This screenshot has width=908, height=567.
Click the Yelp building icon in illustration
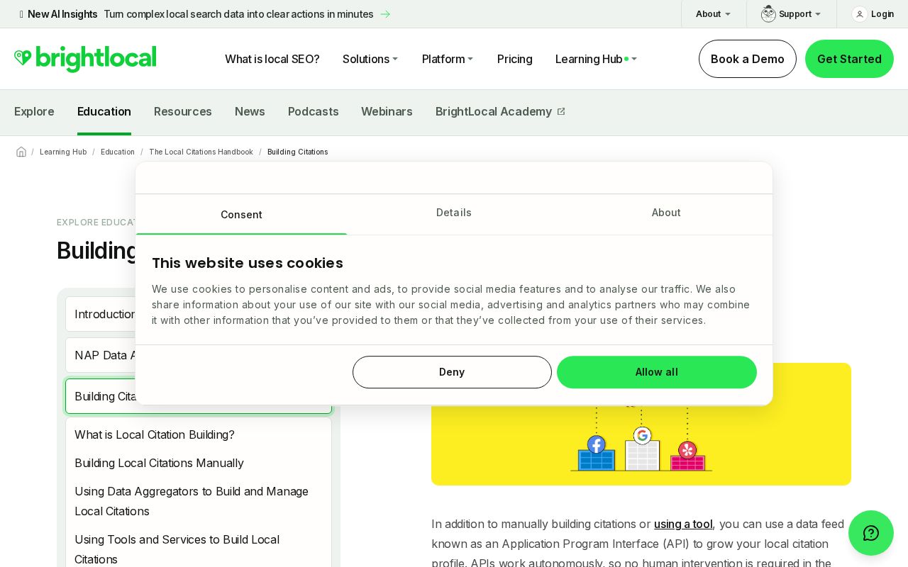[687, 456]
